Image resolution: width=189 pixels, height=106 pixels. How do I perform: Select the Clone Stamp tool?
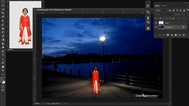(3, 28)
